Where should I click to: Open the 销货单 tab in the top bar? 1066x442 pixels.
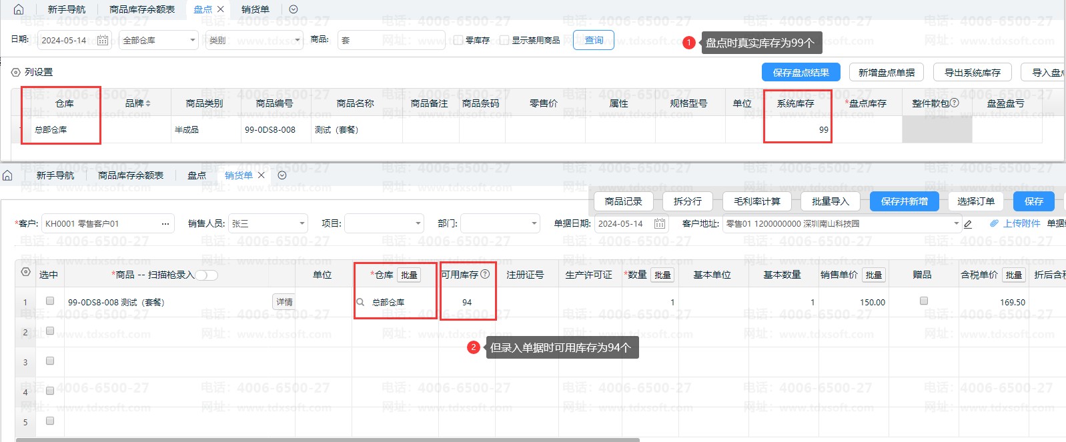[255, 9]
